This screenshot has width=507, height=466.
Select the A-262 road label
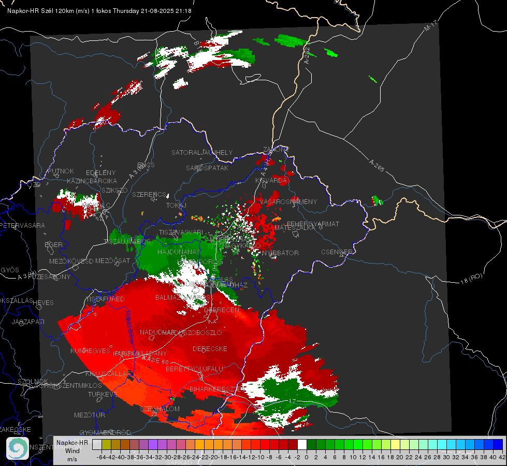click(x=307, y=55)
